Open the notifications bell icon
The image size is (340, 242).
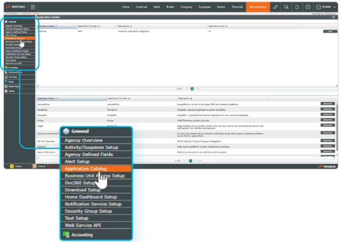297,7
